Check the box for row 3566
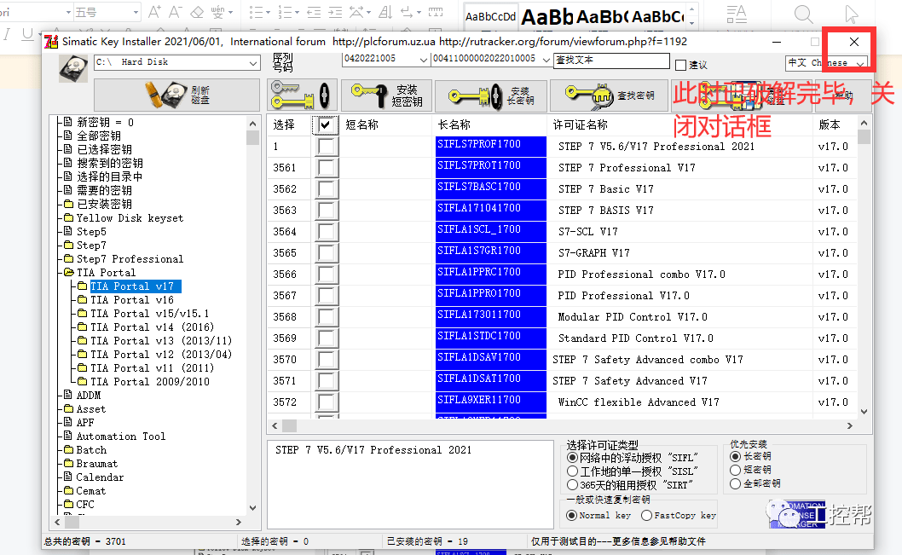 (326, 274)
